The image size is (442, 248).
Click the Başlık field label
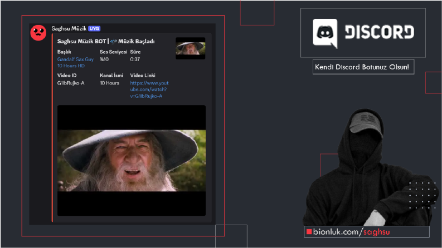click(x=64, y=52)
